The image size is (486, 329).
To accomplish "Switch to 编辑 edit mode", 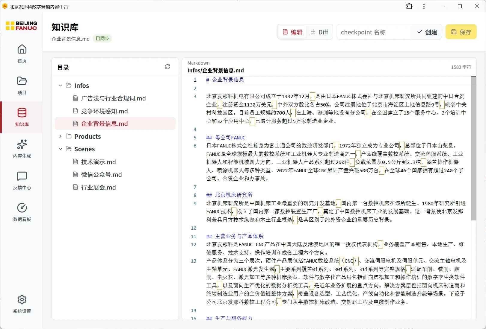I will click(292, 32).
